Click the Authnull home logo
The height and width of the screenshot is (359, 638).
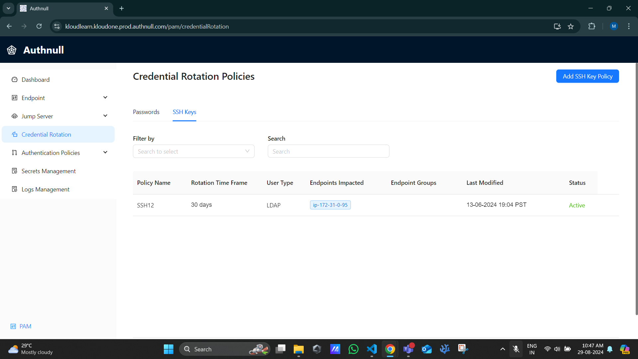[35, 50]
